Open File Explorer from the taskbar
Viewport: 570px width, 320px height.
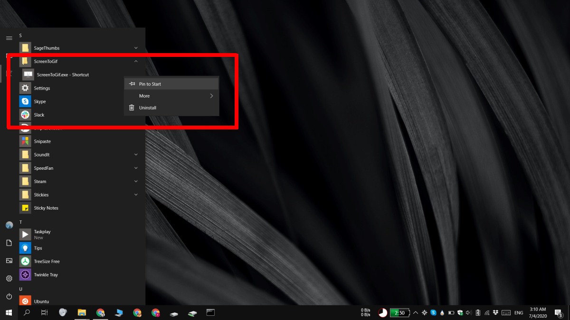point(82,312)
